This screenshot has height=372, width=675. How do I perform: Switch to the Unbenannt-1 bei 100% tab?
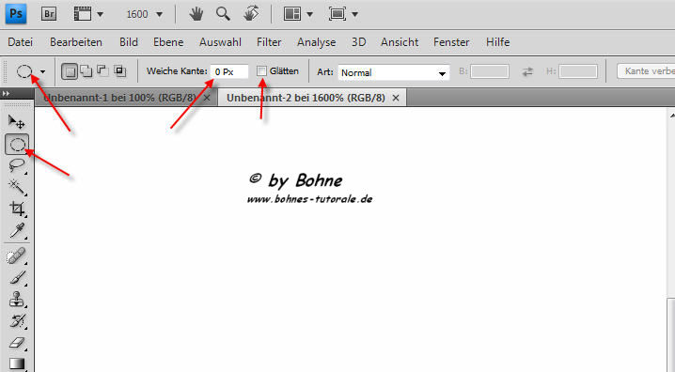(x=119, y=98)
